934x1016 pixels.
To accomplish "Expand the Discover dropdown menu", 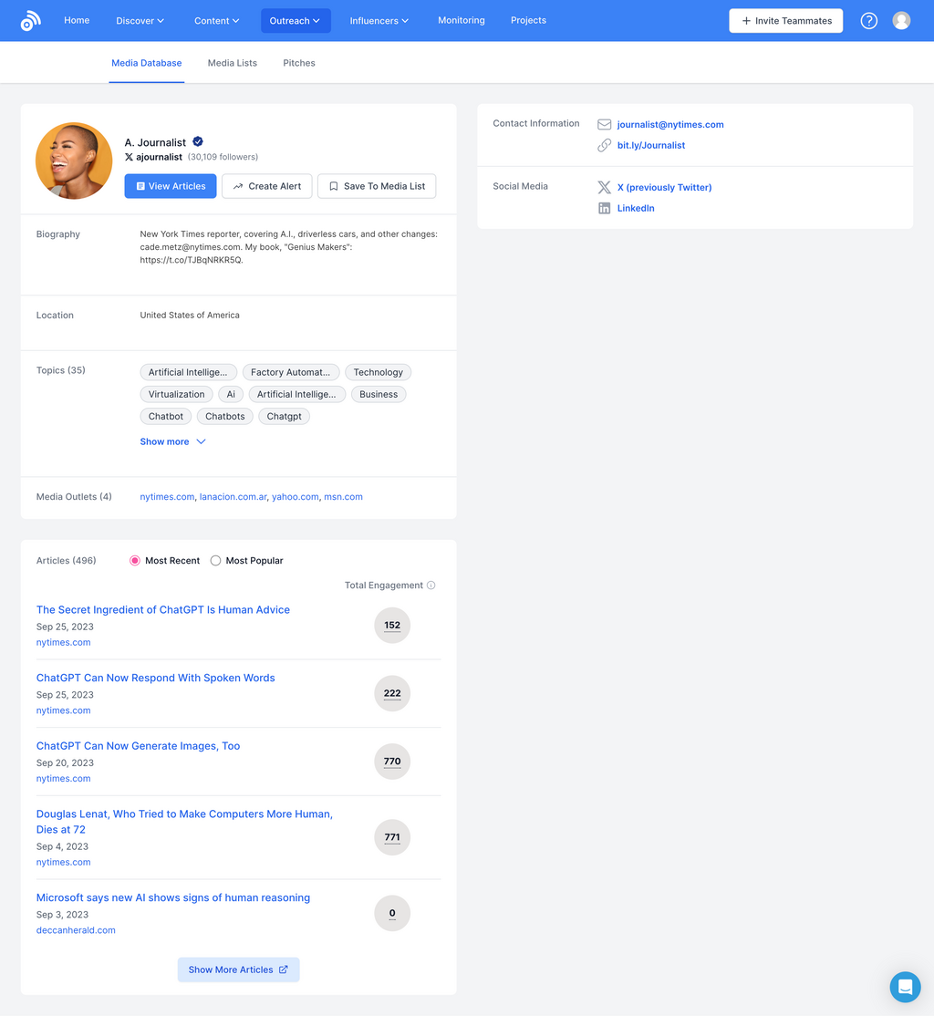I will coord(140,21).
